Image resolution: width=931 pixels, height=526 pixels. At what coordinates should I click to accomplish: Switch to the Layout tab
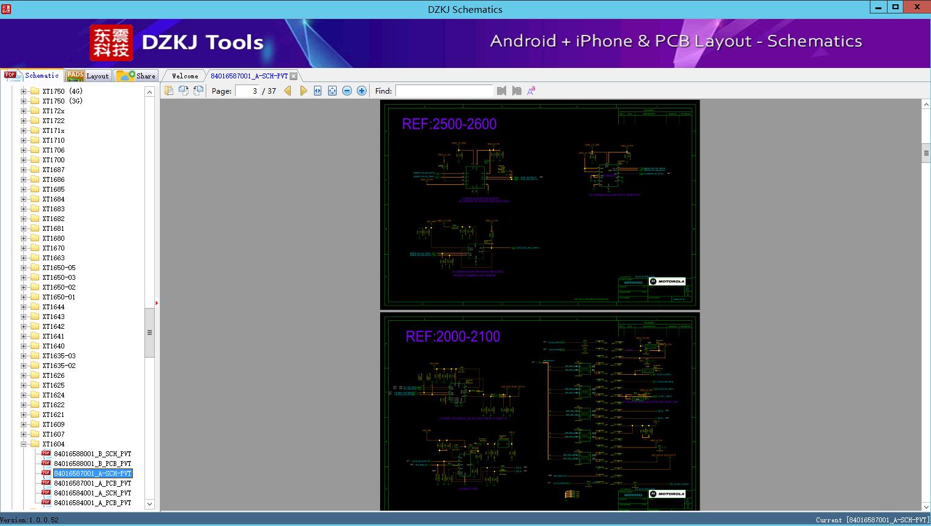[x=88, y=76]
